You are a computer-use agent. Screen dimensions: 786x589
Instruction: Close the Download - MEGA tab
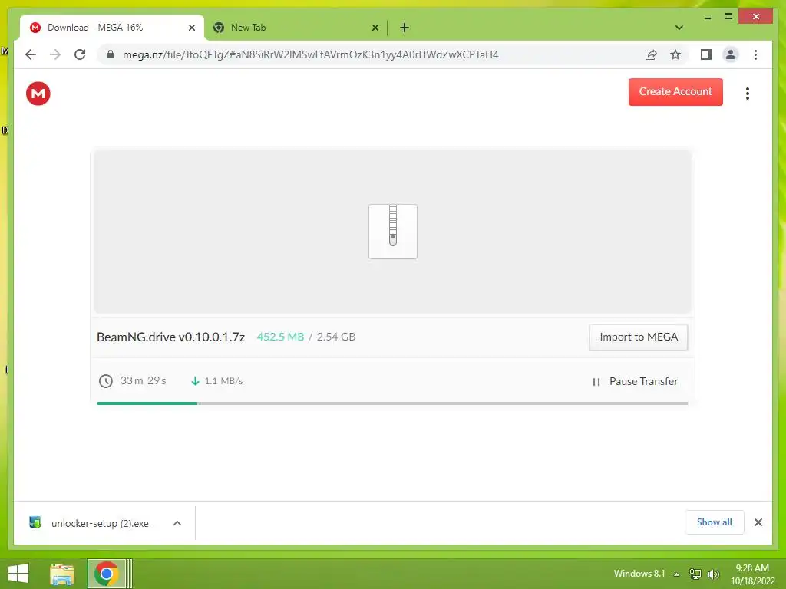[191, 28]
